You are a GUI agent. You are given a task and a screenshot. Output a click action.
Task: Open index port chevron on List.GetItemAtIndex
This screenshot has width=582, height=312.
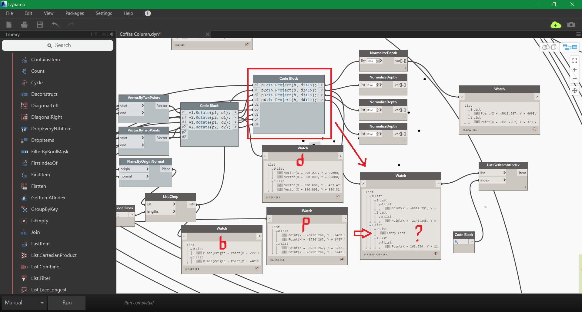pyautogui.click(x=505, y=180)
